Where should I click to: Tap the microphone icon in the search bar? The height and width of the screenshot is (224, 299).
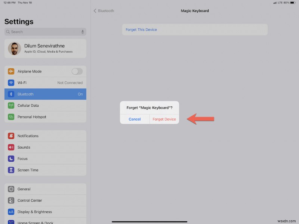coord(82,32)
